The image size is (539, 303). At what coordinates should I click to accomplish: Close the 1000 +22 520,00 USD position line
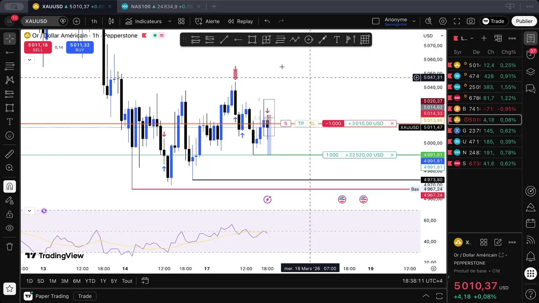point(392,155)
